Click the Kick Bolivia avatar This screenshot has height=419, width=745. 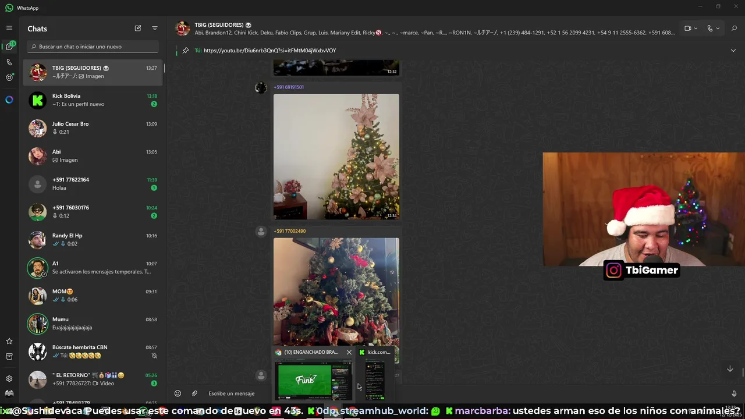coord(38,100)
